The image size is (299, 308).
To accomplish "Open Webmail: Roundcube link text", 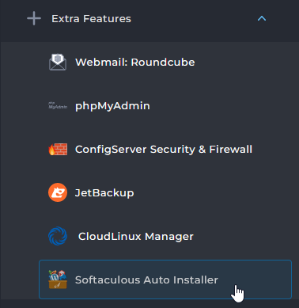I will [135, 63].
